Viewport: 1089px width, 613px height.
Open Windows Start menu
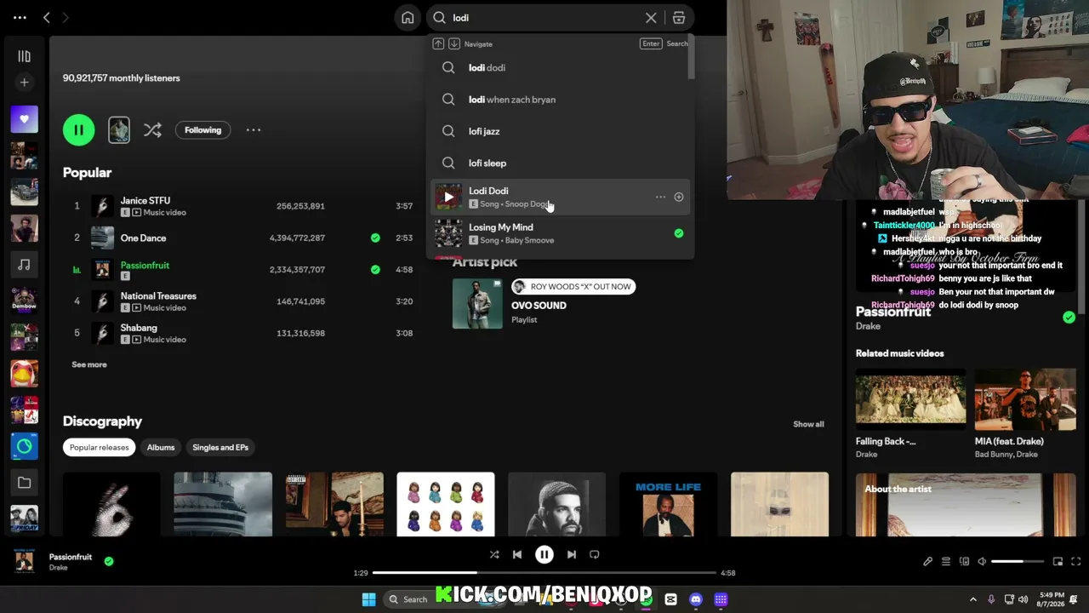[368, 599]
